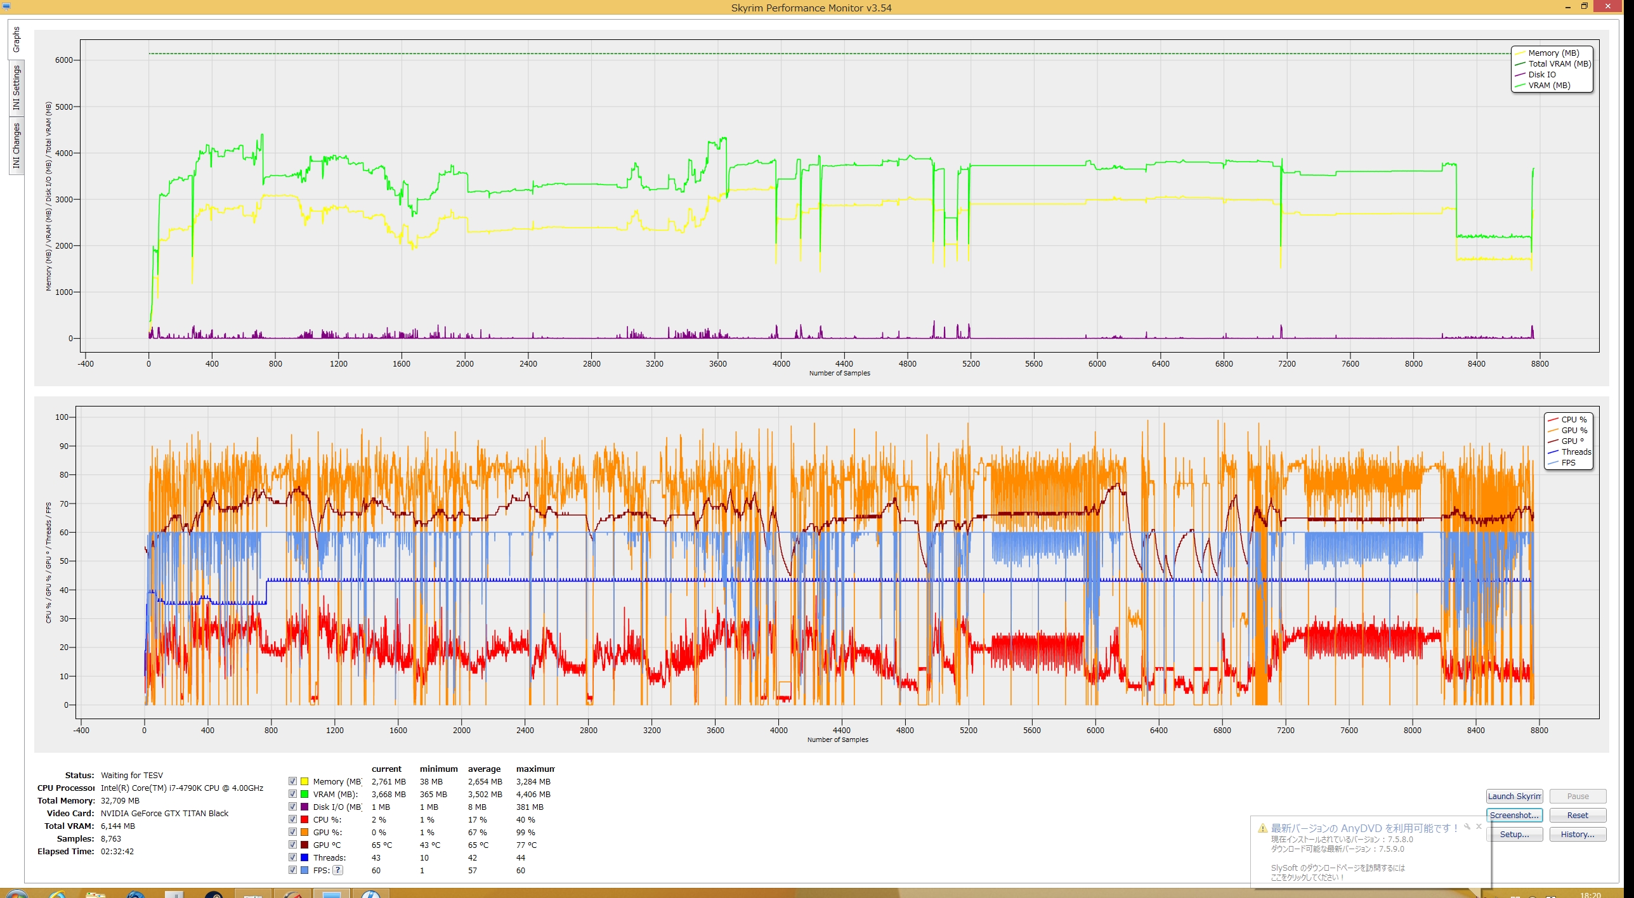1634x898 pixels.
Task: Open the History... dialog
Action: pyautogui.click(x=1578, y=834)
